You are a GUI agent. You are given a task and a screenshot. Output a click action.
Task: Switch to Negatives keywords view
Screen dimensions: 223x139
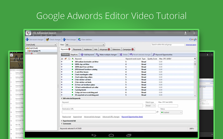74,54
